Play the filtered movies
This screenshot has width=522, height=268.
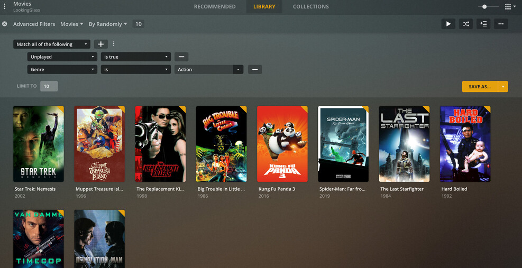448,24
